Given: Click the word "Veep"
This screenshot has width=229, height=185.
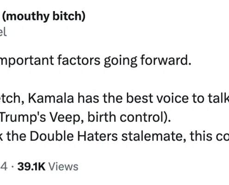Looking at the screenshot, I should tap(67, 117).
